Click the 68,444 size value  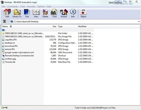point(53,52)
